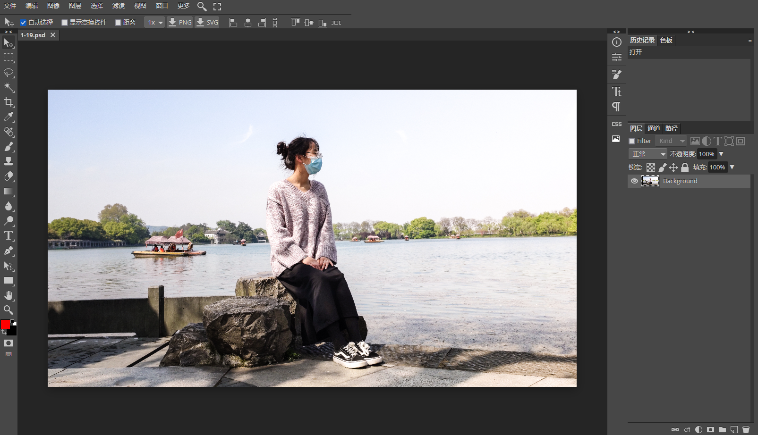Select the Type tool in the toolbox
The height and width of the screenshot is (435, 758).
[x=9, y=236]
